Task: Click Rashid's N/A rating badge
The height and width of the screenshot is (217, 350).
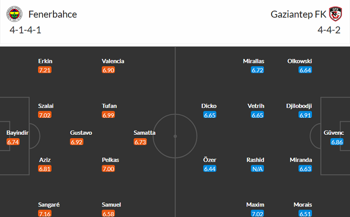Action: [257, 169]
